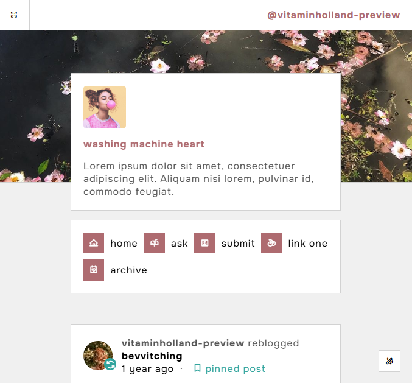Screen dimensions: 412x383
Task: Click the round reblogger avatar
Action: tap(98, 356)
